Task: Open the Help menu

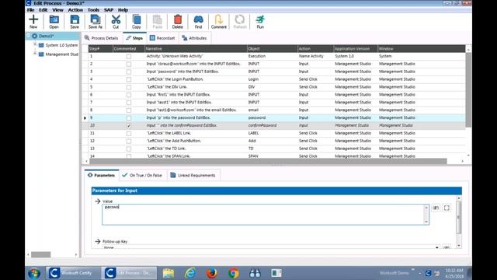Action: (x=123, y=10)
